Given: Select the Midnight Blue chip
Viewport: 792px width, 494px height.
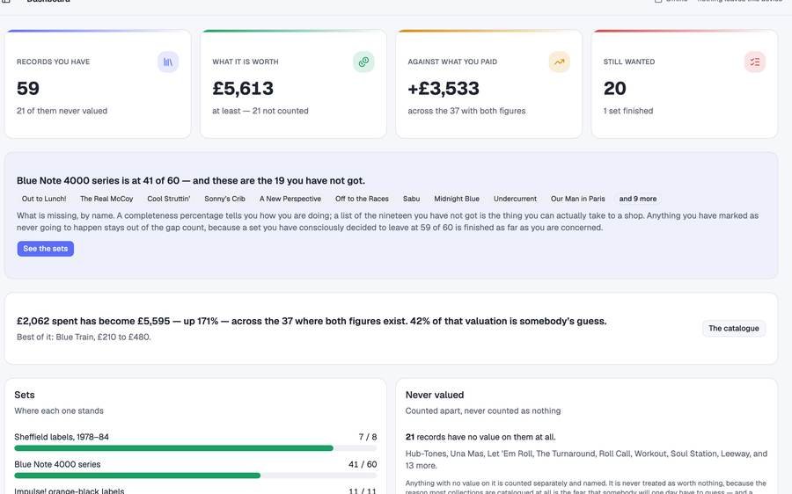Looking at the screenshot, I should (457, 199).
